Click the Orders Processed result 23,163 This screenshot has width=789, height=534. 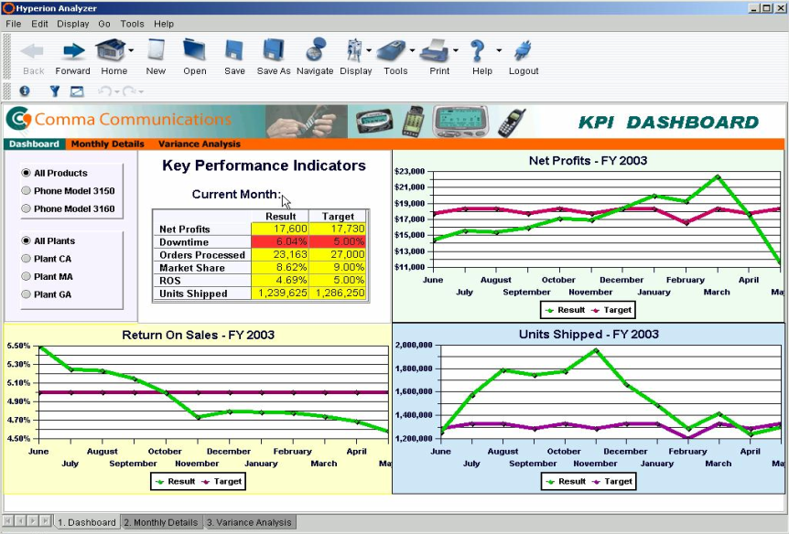point(280,254)
